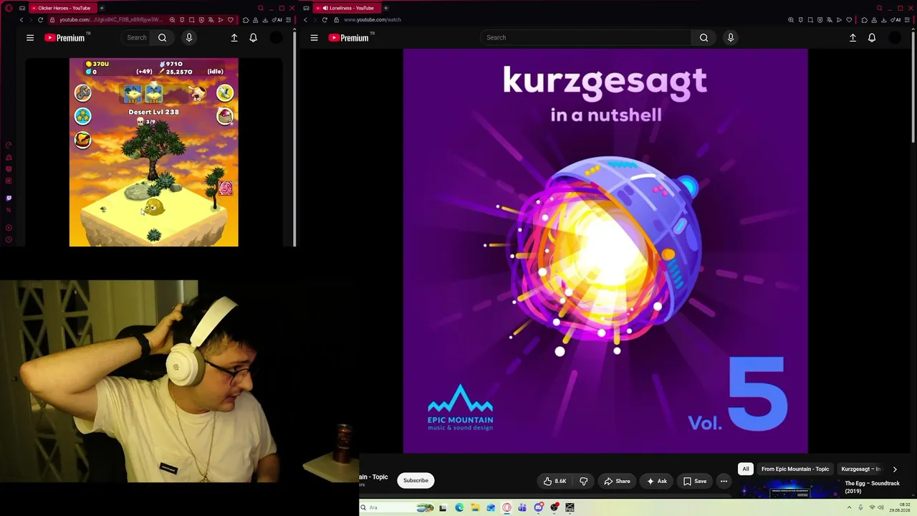Select the All filter chip

pos(746,469)
